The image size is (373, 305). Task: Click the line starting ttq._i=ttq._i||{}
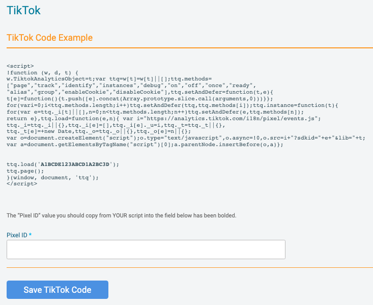[116, 125]
